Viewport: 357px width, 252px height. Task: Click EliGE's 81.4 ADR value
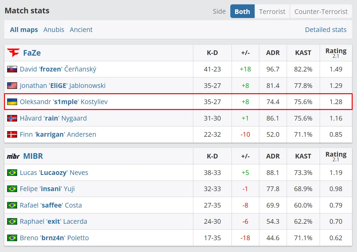click(x=273, y=85)
